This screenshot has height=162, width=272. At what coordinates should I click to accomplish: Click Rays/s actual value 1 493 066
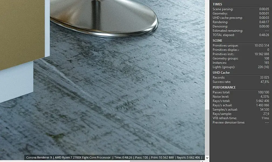(263, 105)
